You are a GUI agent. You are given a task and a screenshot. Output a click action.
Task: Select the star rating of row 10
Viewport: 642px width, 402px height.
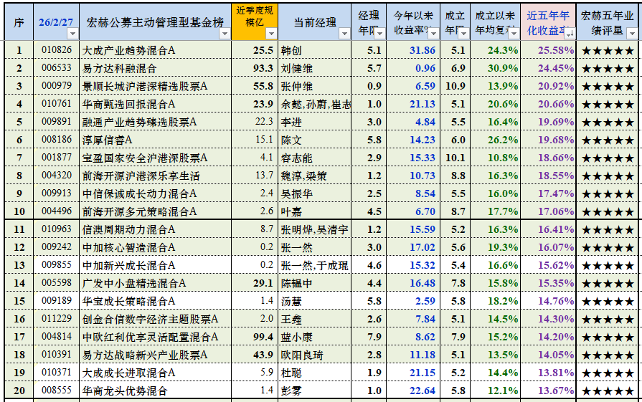tap(608, 211)
